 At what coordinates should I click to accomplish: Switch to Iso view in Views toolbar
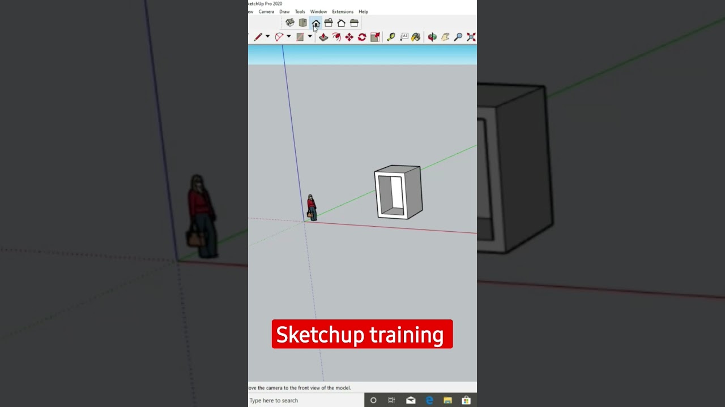[290, 23]
